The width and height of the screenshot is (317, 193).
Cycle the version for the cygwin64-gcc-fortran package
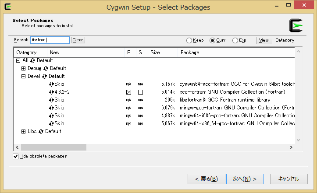[51, 84]
